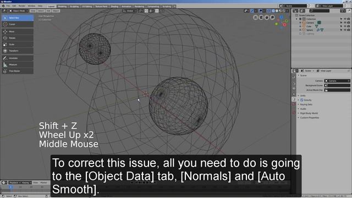
Task: Select the Move tool
Action: [x=18, y=32]
